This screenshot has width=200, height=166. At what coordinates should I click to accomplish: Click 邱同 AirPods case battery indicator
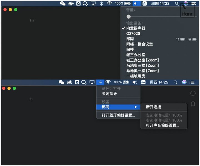point(192,39)
